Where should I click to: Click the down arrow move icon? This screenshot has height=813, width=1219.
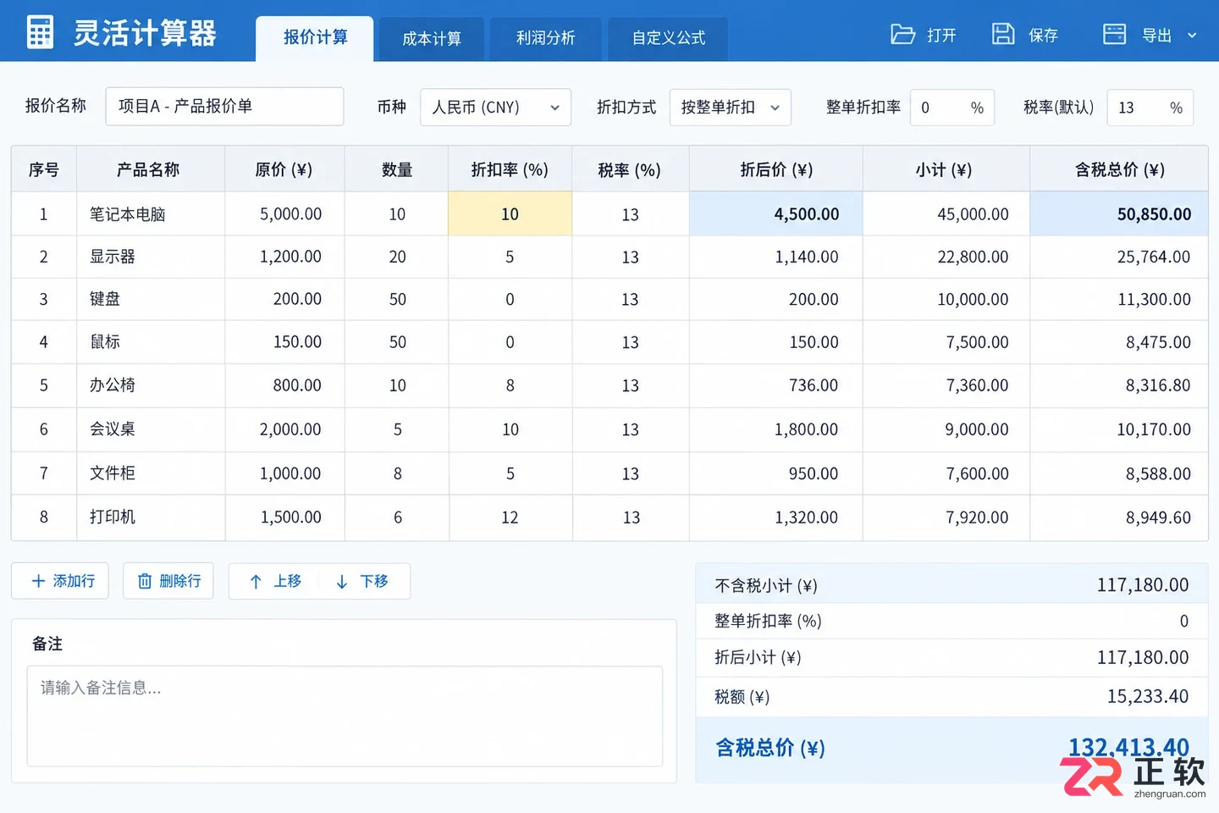click(x=342, y=581)
